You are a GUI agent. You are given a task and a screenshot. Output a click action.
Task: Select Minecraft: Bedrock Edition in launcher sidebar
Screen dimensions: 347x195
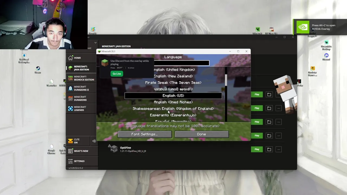(82, 78)
